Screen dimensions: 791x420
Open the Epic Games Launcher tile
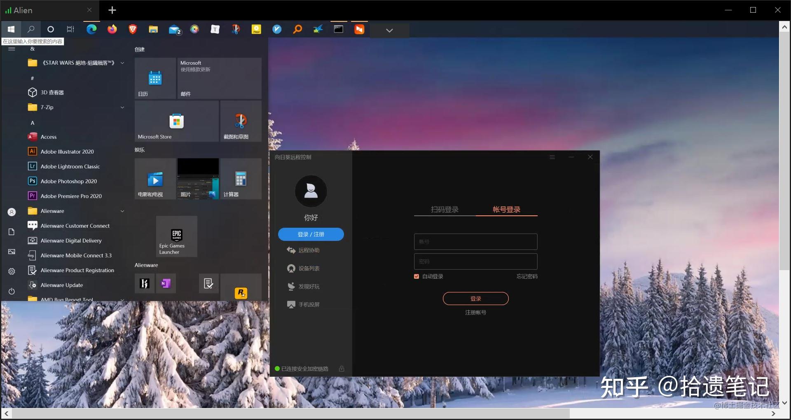click(176, 237)
